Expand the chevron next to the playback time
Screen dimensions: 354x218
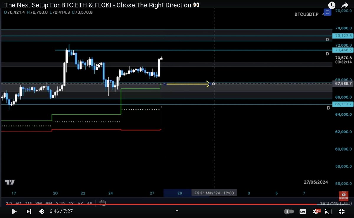point(177,211)
